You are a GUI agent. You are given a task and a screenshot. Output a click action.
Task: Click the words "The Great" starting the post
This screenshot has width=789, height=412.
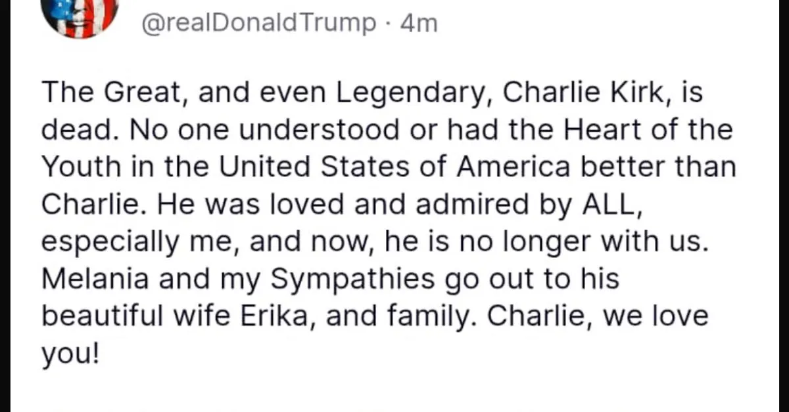pyautogui.click(x=105, y=94)
